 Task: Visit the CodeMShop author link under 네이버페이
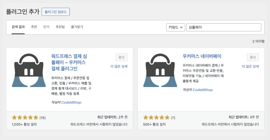tap(203, 90)
